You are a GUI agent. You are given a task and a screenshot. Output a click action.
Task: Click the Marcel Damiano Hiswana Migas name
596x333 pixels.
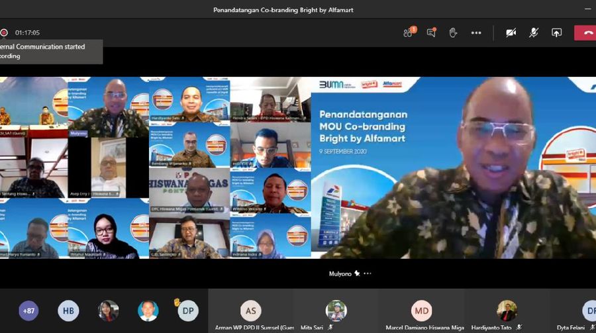(424, 327)
